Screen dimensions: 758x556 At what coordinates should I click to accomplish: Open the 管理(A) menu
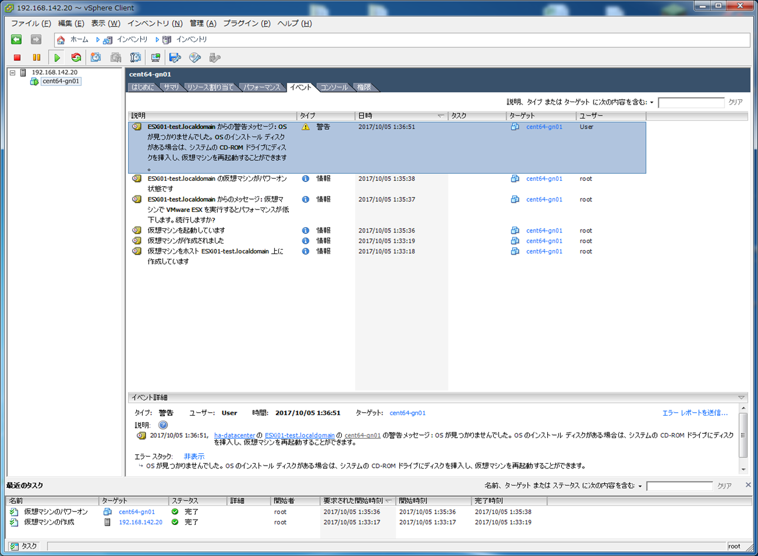point(203,23)
